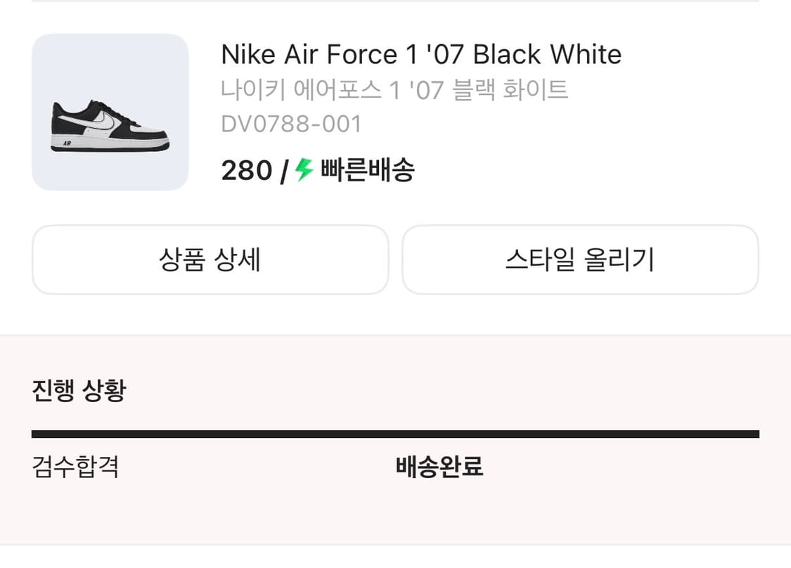
Task: Click the back arrow at top left
Action: tap(28, 11)
